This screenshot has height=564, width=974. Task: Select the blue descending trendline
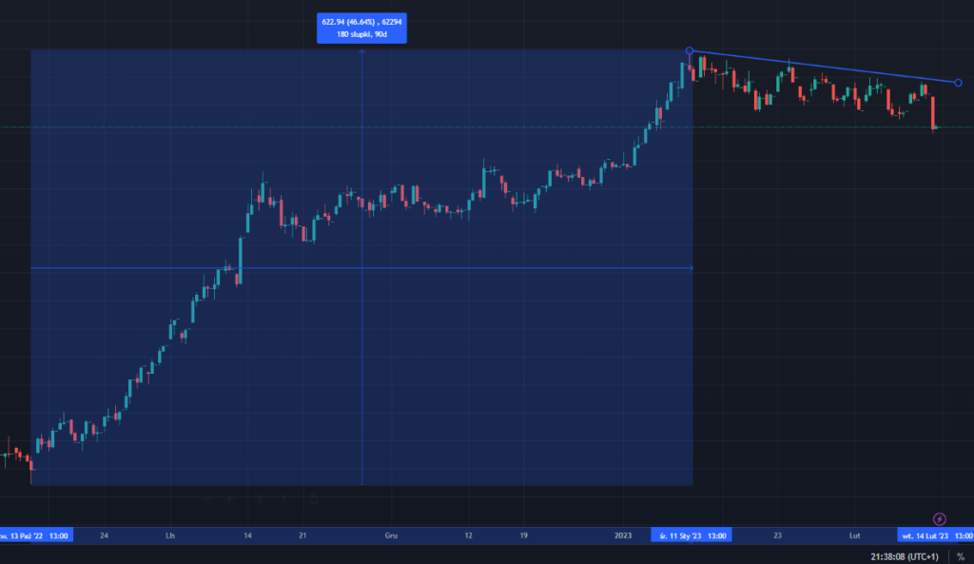tap(823, 67)
